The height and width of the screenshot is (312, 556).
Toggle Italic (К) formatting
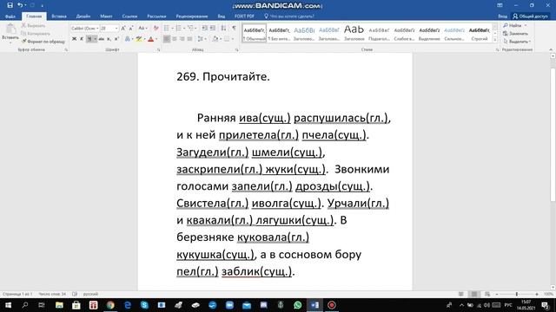[82, 39]
